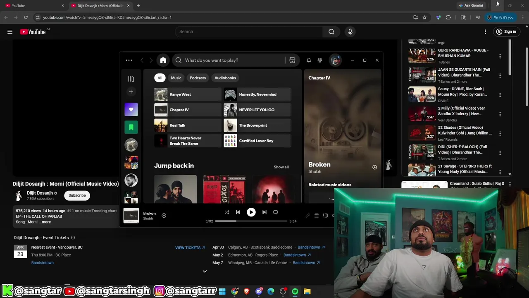Open NEVER LET YOU GO tile

click(x=257, y=110)
